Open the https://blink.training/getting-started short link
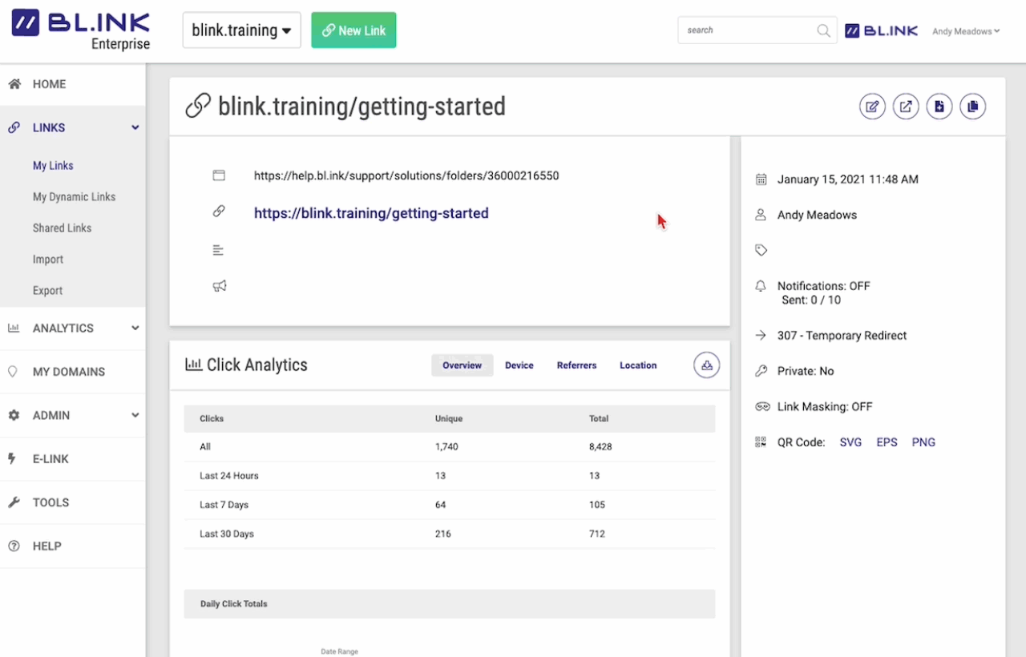The image size is (1026, 657). (371, 213)
